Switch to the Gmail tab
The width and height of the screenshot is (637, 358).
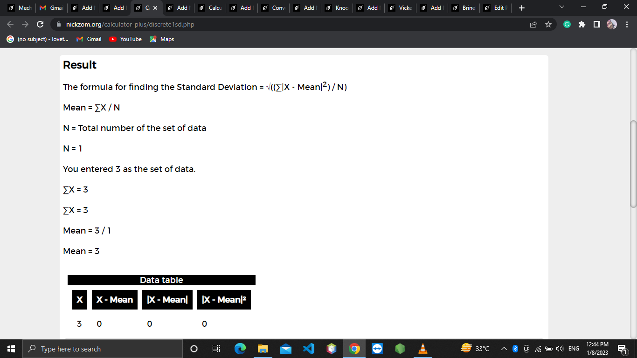51,8
